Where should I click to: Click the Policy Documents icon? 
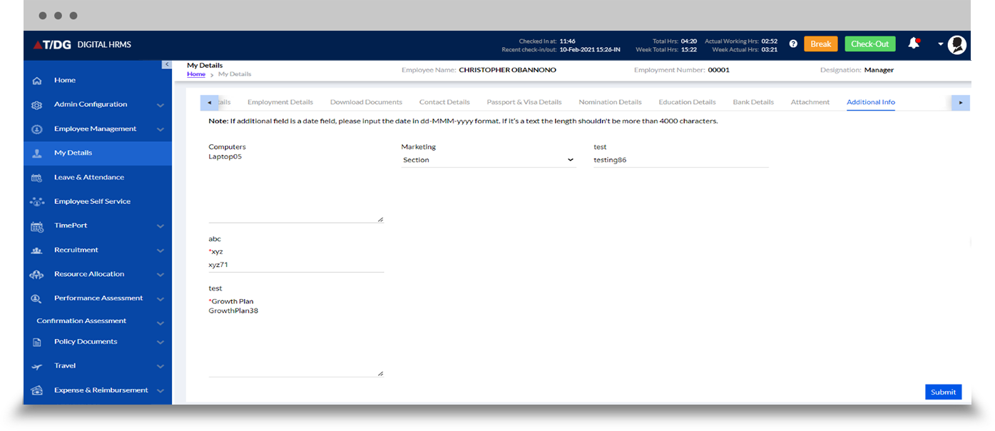[37, 343]
